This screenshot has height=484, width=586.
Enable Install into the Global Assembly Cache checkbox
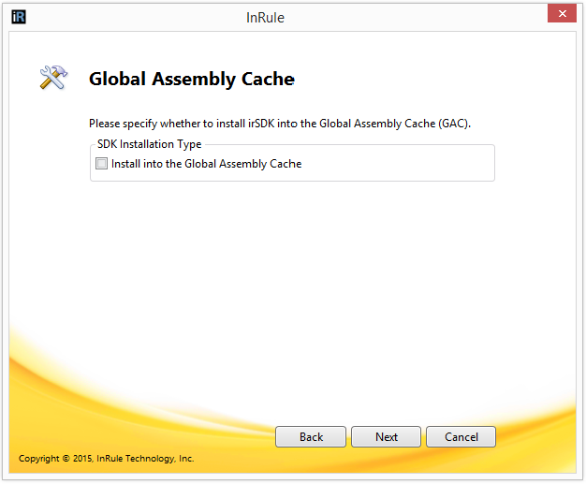click(102, 163)
